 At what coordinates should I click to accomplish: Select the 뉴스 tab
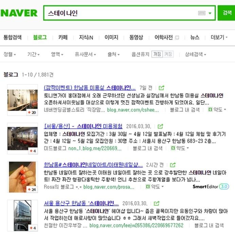click(x=195, y=37)
